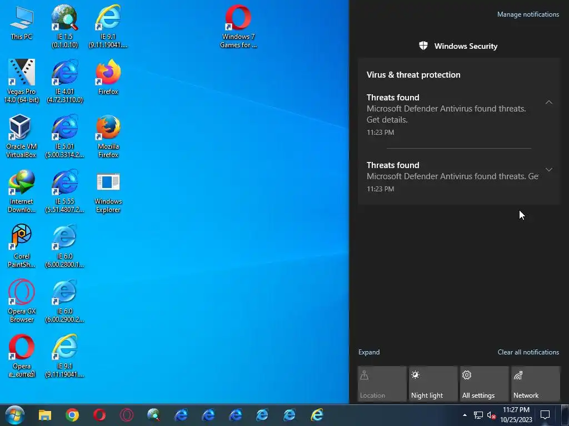Image resolution: width=569 pixels, height=426 pixels.
Task: Select IE 6.0 (6.00.2800) desktop shortcut
Action: (64, 246)
